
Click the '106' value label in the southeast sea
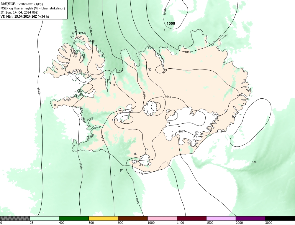[254, 162]
